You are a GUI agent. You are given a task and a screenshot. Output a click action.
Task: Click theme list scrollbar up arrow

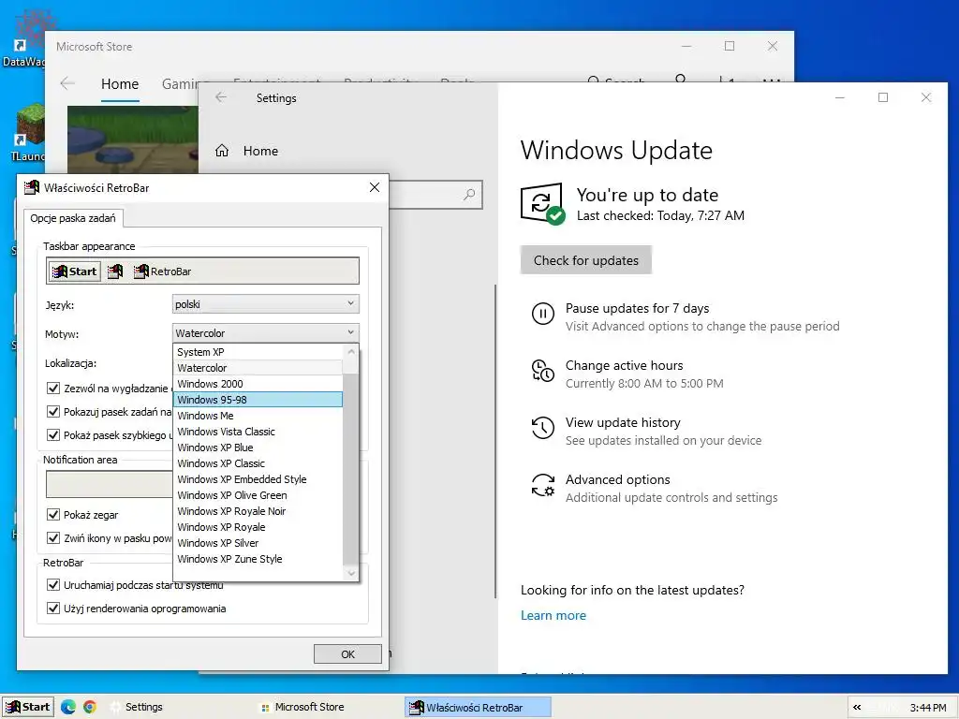[x=351, y=352]
